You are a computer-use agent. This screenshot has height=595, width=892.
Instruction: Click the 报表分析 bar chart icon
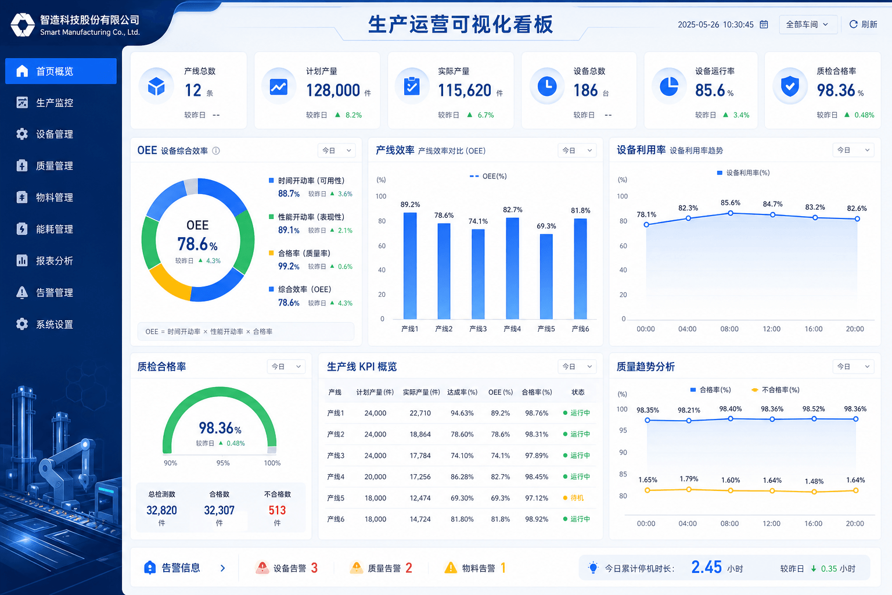coord(22,260)
